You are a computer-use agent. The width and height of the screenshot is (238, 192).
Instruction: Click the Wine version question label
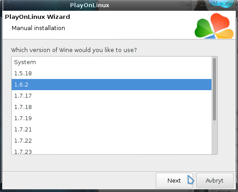coord(74,50)
